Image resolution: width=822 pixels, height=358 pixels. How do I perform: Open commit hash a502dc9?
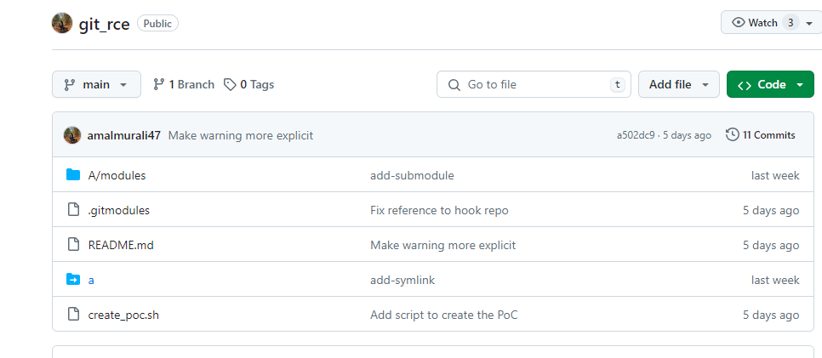[636, 135]
